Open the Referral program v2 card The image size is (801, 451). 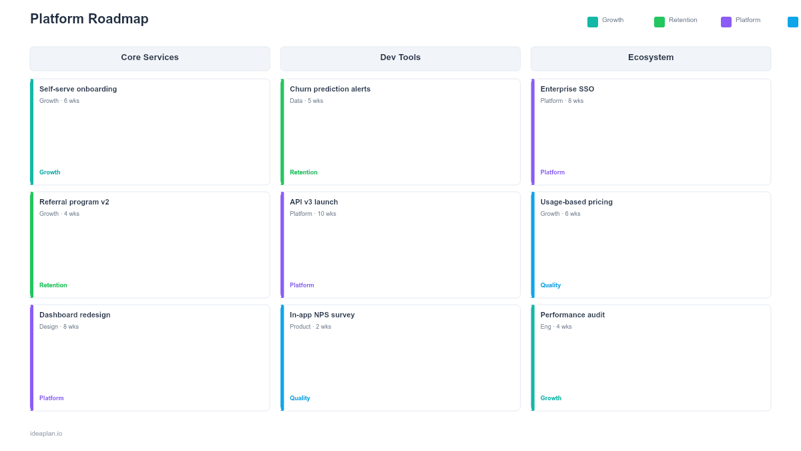pos(150,244)
